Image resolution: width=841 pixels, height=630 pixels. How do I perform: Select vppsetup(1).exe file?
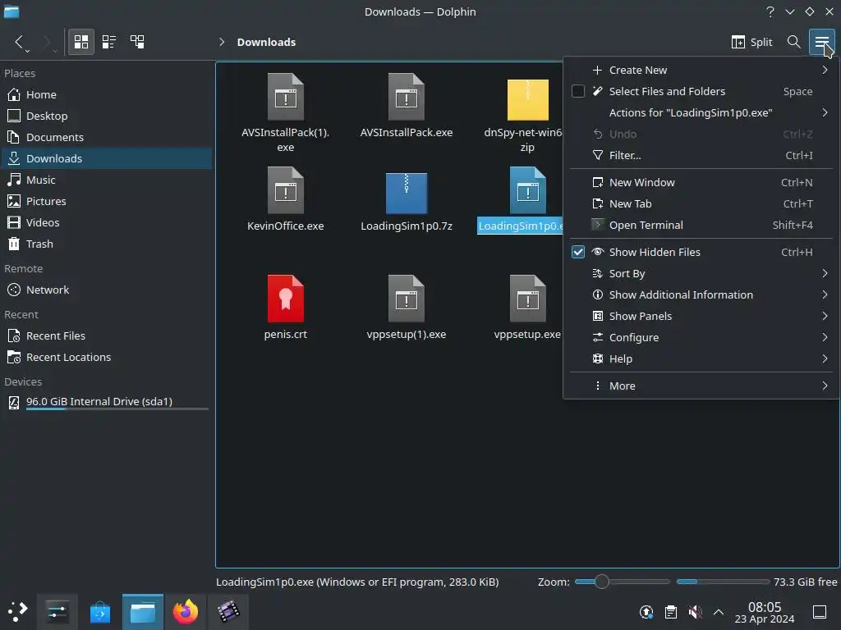(x=406, y=299)
